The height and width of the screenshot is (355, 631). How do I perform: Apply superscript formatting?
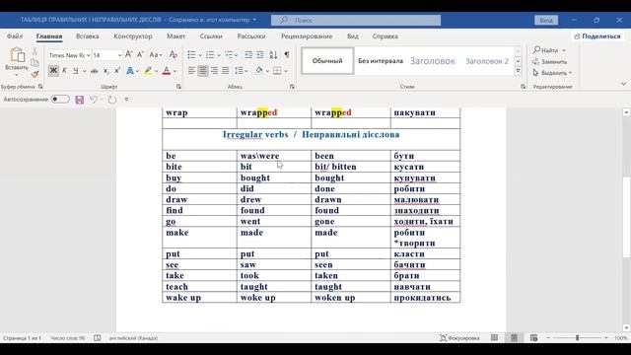[x=117, y=71]
